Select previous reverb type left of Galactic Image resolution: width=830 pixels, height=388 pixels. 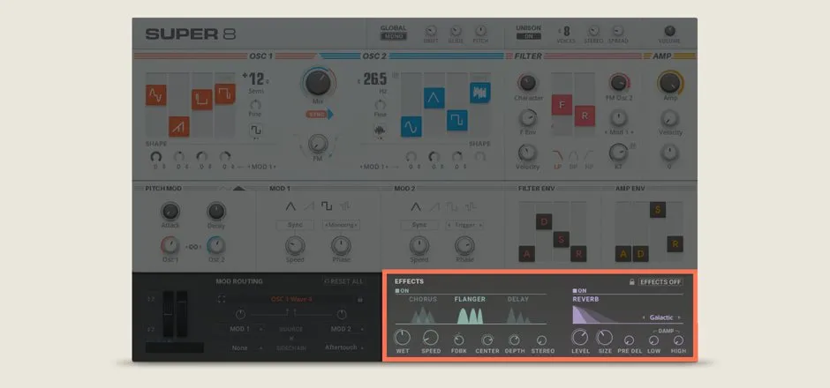[644, 317]
